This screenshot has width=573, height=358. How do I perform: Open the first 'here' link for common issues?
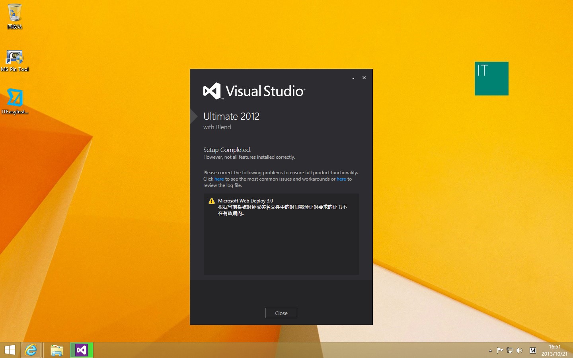click(219, 179)
